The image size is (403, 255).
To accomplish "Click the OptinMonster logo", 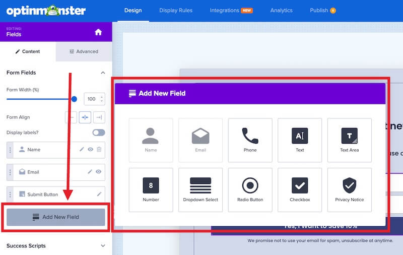I will tap(46, 11).
